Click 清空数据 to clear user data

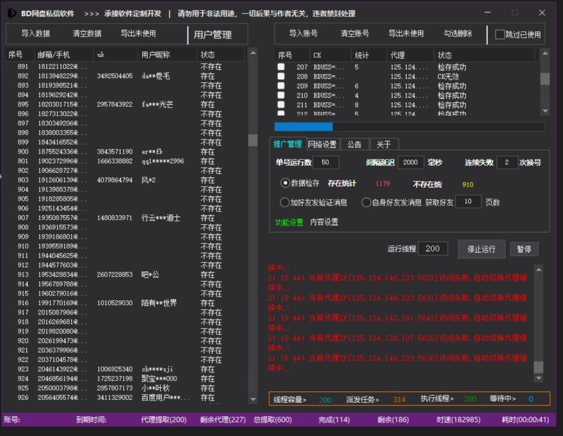pyautogui.click(x=87, y=33)
